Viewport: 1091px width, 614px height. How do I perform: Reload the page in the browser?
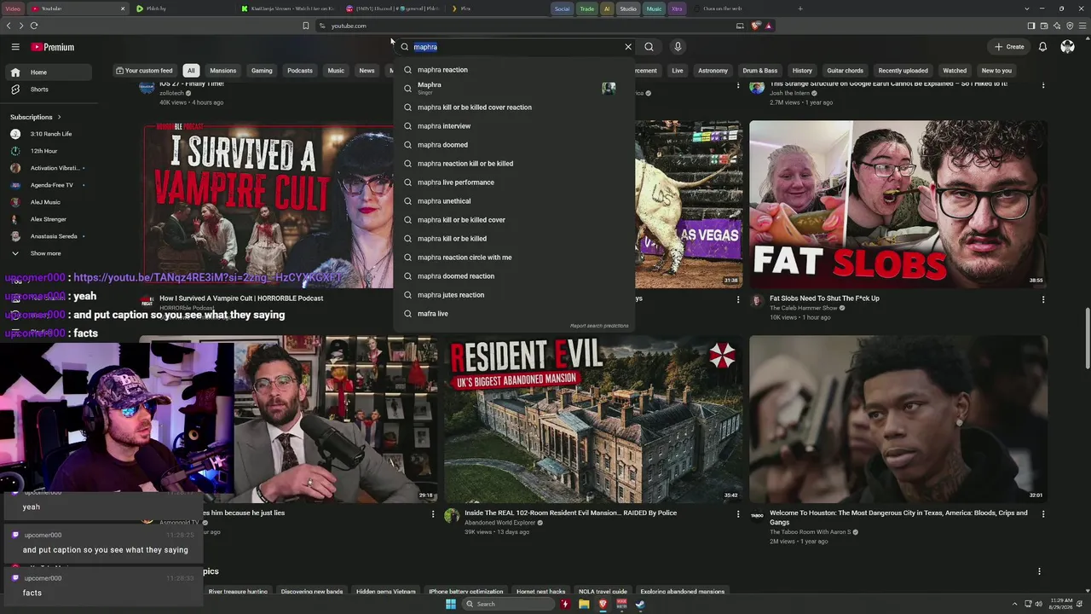[34, 26]
